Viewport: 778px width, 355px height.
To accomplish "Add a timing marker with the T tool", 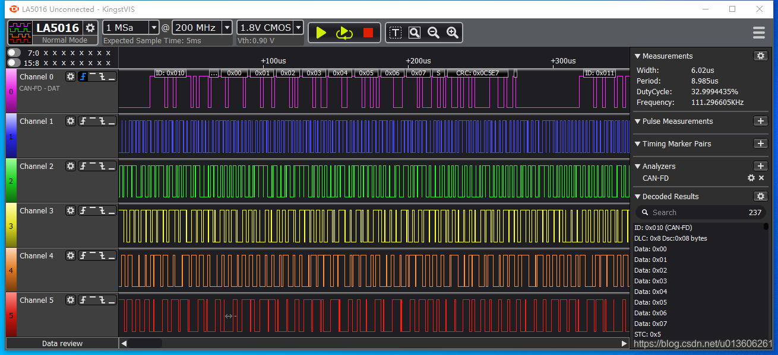I will click(x=396, y=33).
